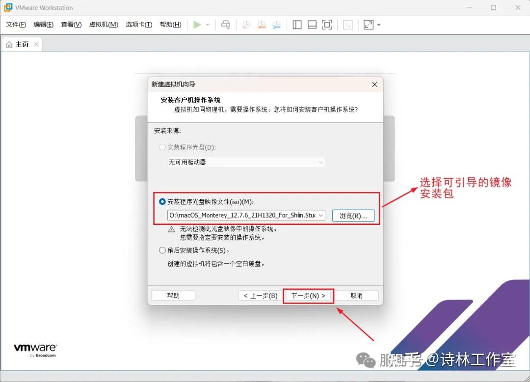Click the Send Ctrl+Alt+Del toolbar icon
530x382 pixels.
[x=226, y=25]
